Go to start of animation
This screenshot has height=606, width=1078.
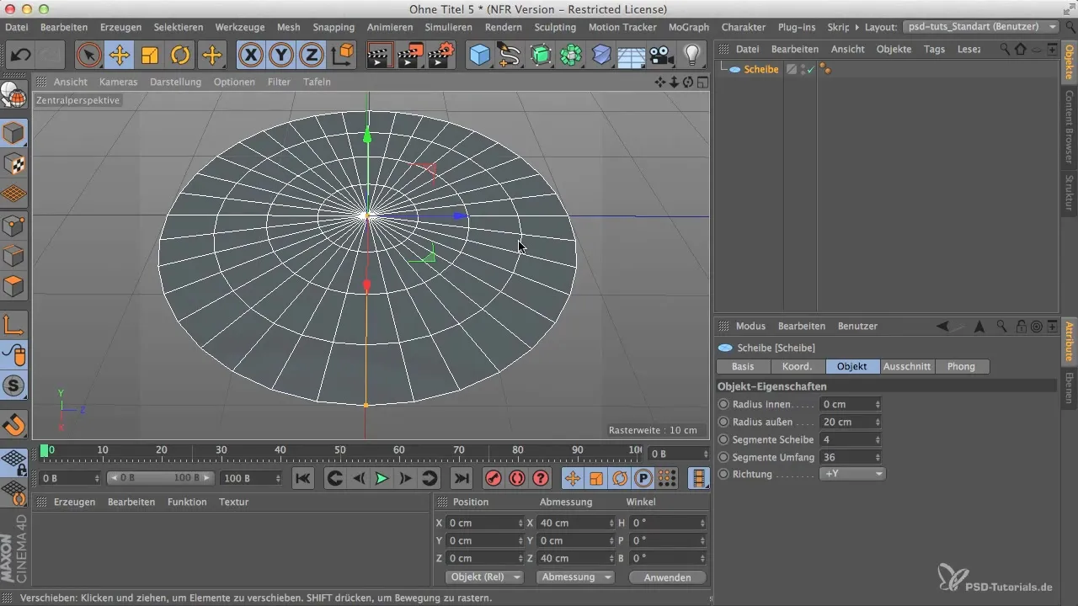pyautogui.click(x=303, y=478)
